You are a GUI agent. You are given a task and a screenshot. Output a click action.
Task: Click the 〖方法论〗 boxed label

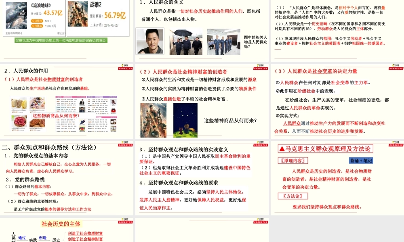[293, 196]
